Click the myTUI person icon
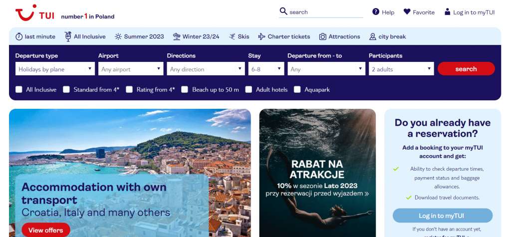Image resolution: width=511 pixels, height=237 pixels. pos(448,12)
